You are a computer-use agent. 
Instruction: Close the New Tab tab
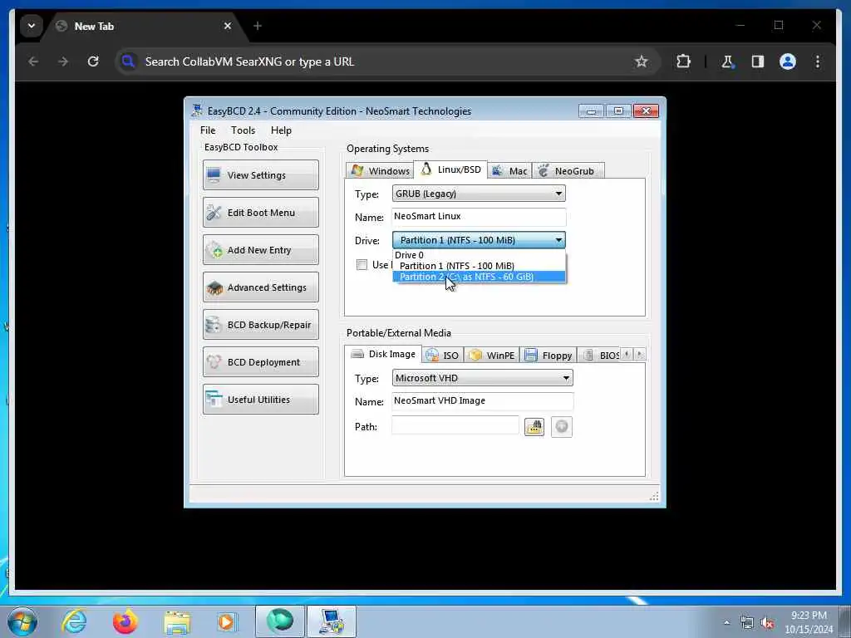(228, 26)
